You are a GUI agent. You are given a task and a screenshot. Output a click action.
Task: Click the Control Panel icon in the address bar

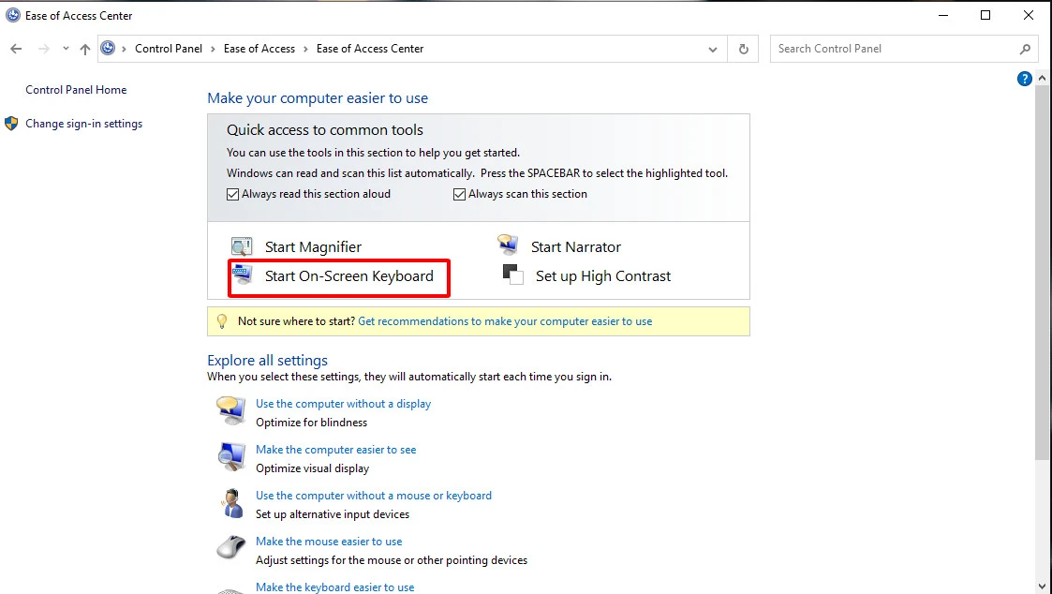pyautogui.click(x=108, y=49)
